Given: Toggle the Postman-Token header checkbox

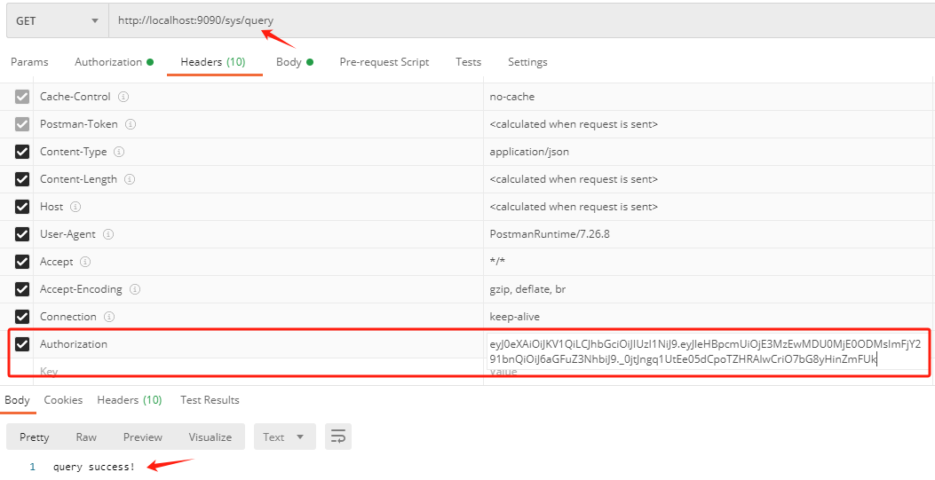Looking at the screenshot, I should pyautogui.click(x=22, y=124).
